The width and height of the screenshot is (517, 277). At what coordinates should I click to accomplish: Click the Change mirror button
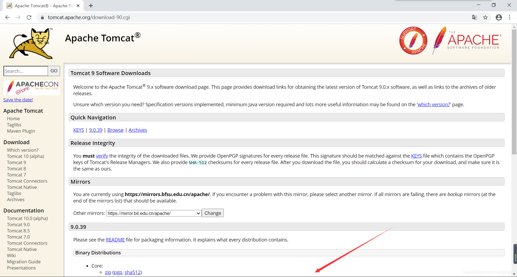tap(213, 213)
